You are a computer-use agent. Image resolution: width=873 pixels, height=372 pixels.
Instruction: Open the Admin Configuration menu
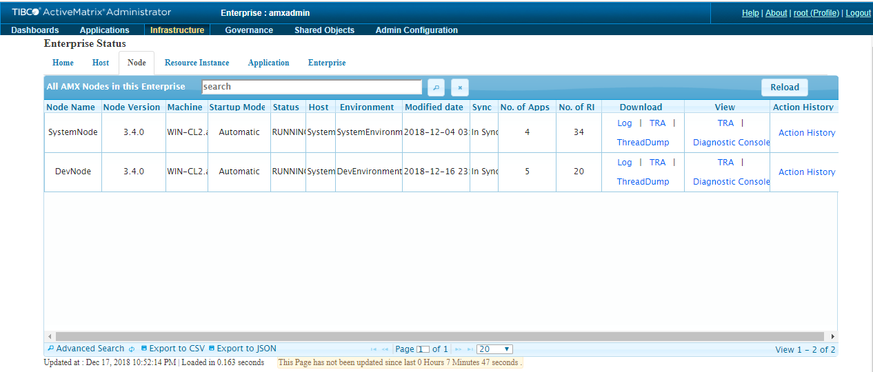click(x=417, y=30)
